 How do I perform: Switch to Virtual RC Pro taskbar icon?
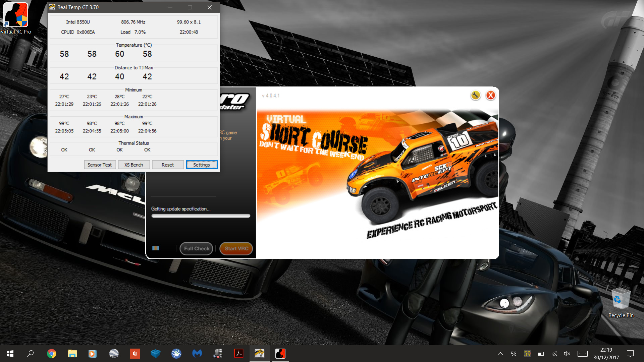pyautogui.click(x=280, y=354)
